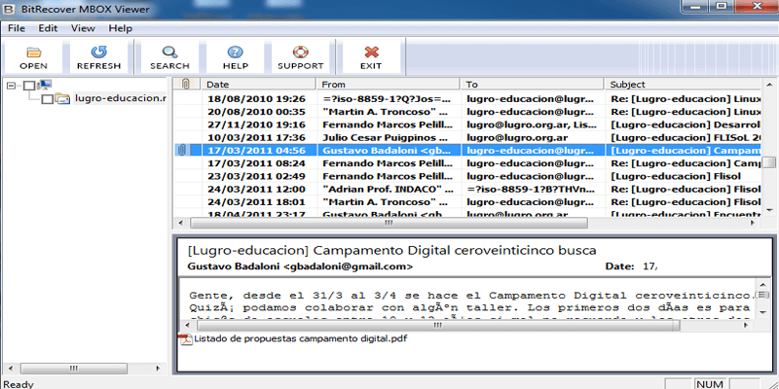The image size is (779, 389).
Task: Select the email dated 27/11/2010 19:16
Action: [467, 124]
